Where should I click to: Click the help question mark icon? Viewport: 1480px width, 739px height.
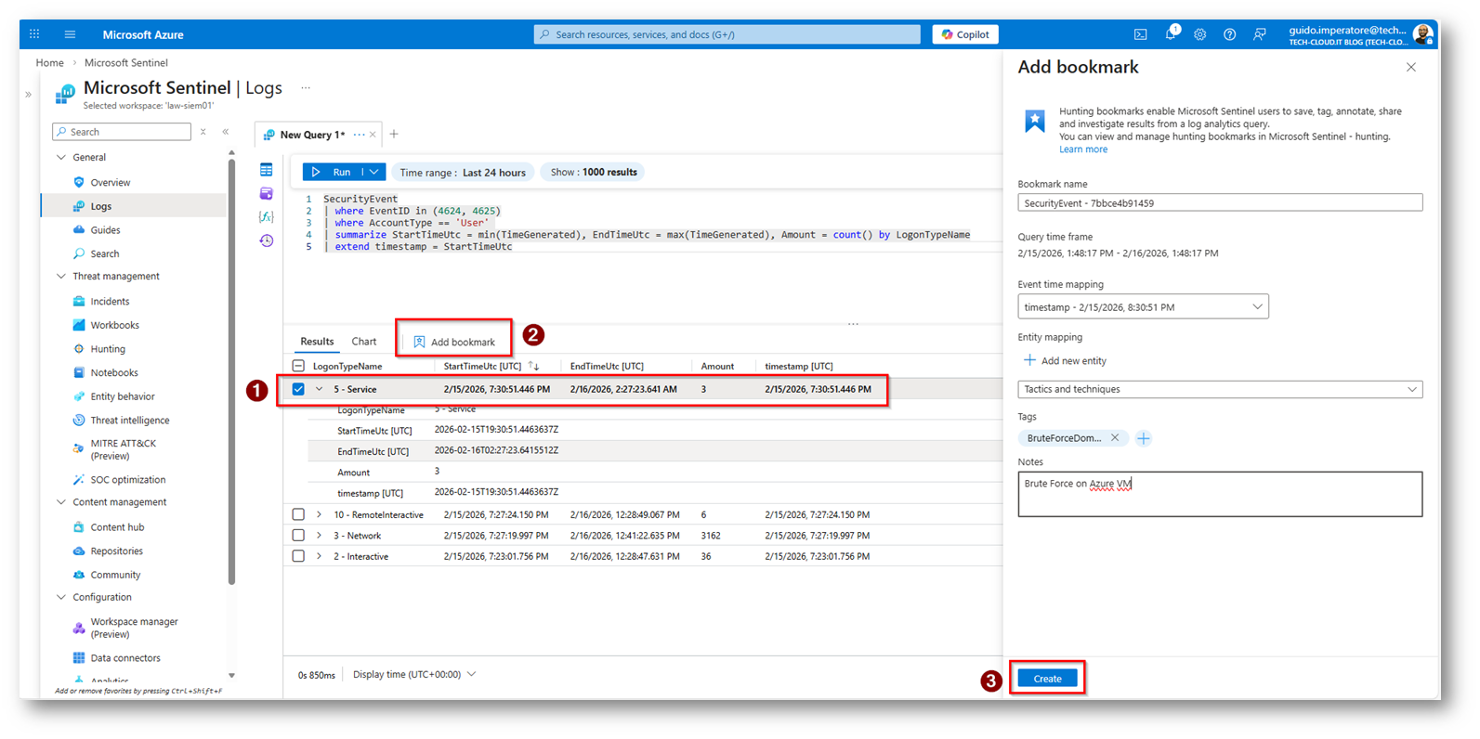(1229, 34)
